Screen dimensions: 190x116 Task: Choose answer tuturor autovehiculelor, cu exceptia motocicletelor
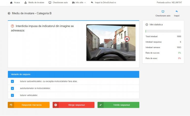click(x=49, y=81)
